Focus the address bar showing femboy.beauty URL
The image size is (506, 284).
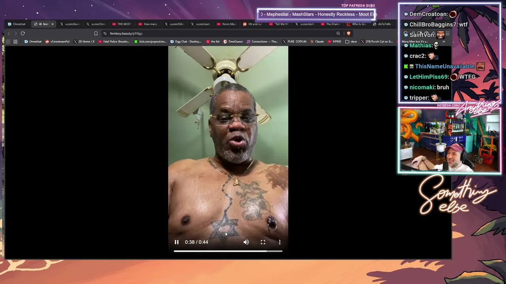(219, 34)
